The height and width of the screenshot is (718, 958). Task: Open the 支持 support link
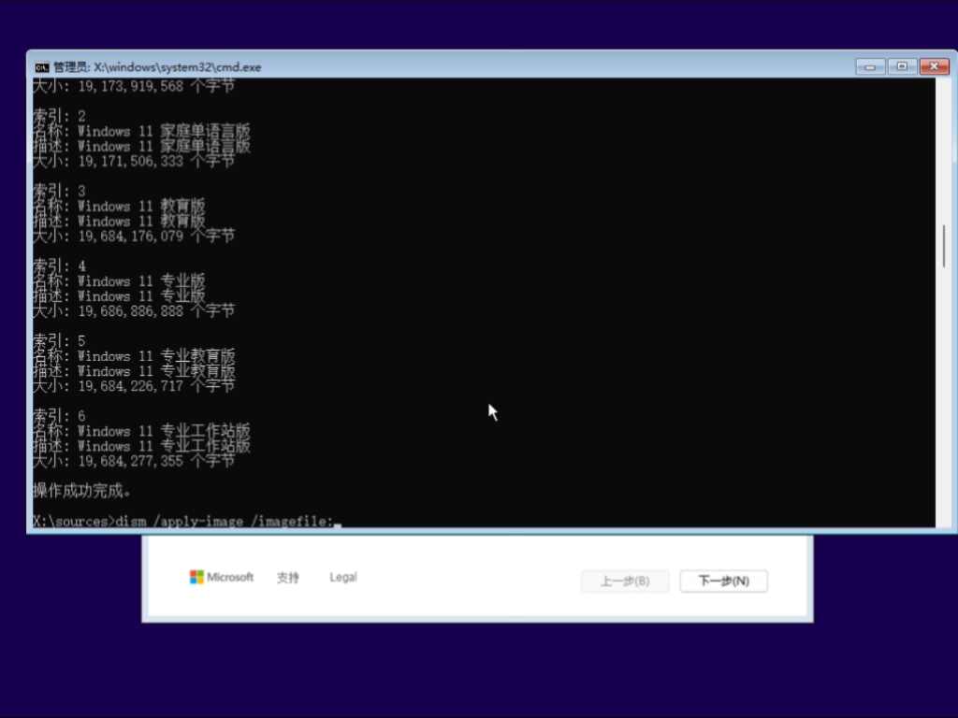[287, 577]
